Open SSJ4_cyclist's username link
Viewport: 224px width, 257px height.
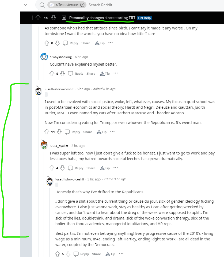[59, 146]
